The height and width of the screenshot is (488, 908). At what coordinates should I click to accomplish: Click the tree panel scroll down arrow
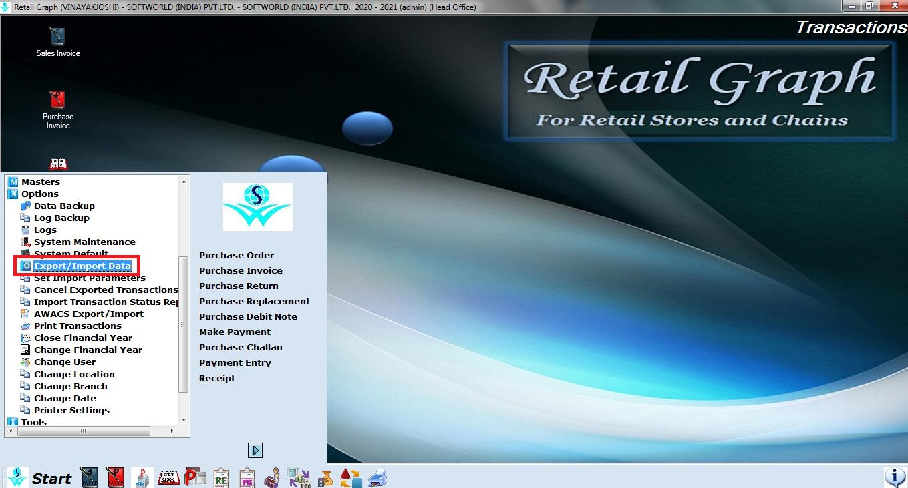184,419
